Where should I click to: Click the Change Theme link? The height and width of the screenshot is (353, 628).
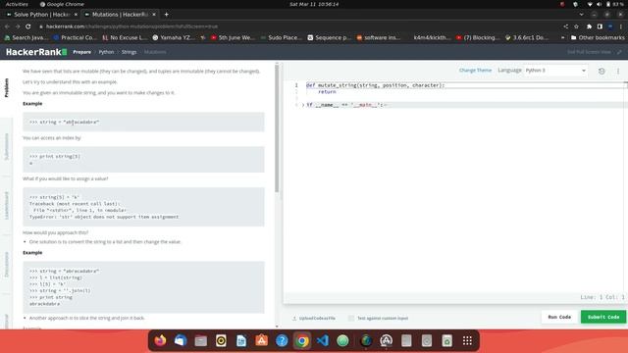[475, 71]
